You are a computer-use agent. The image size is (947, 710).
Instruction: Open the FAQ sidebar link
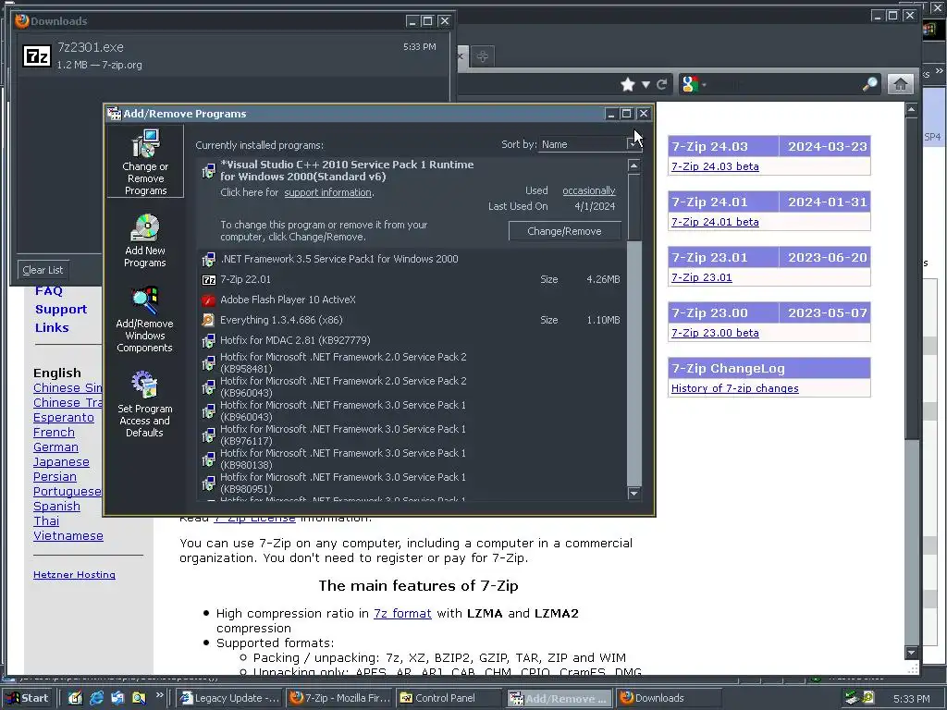tap(49, 291)
